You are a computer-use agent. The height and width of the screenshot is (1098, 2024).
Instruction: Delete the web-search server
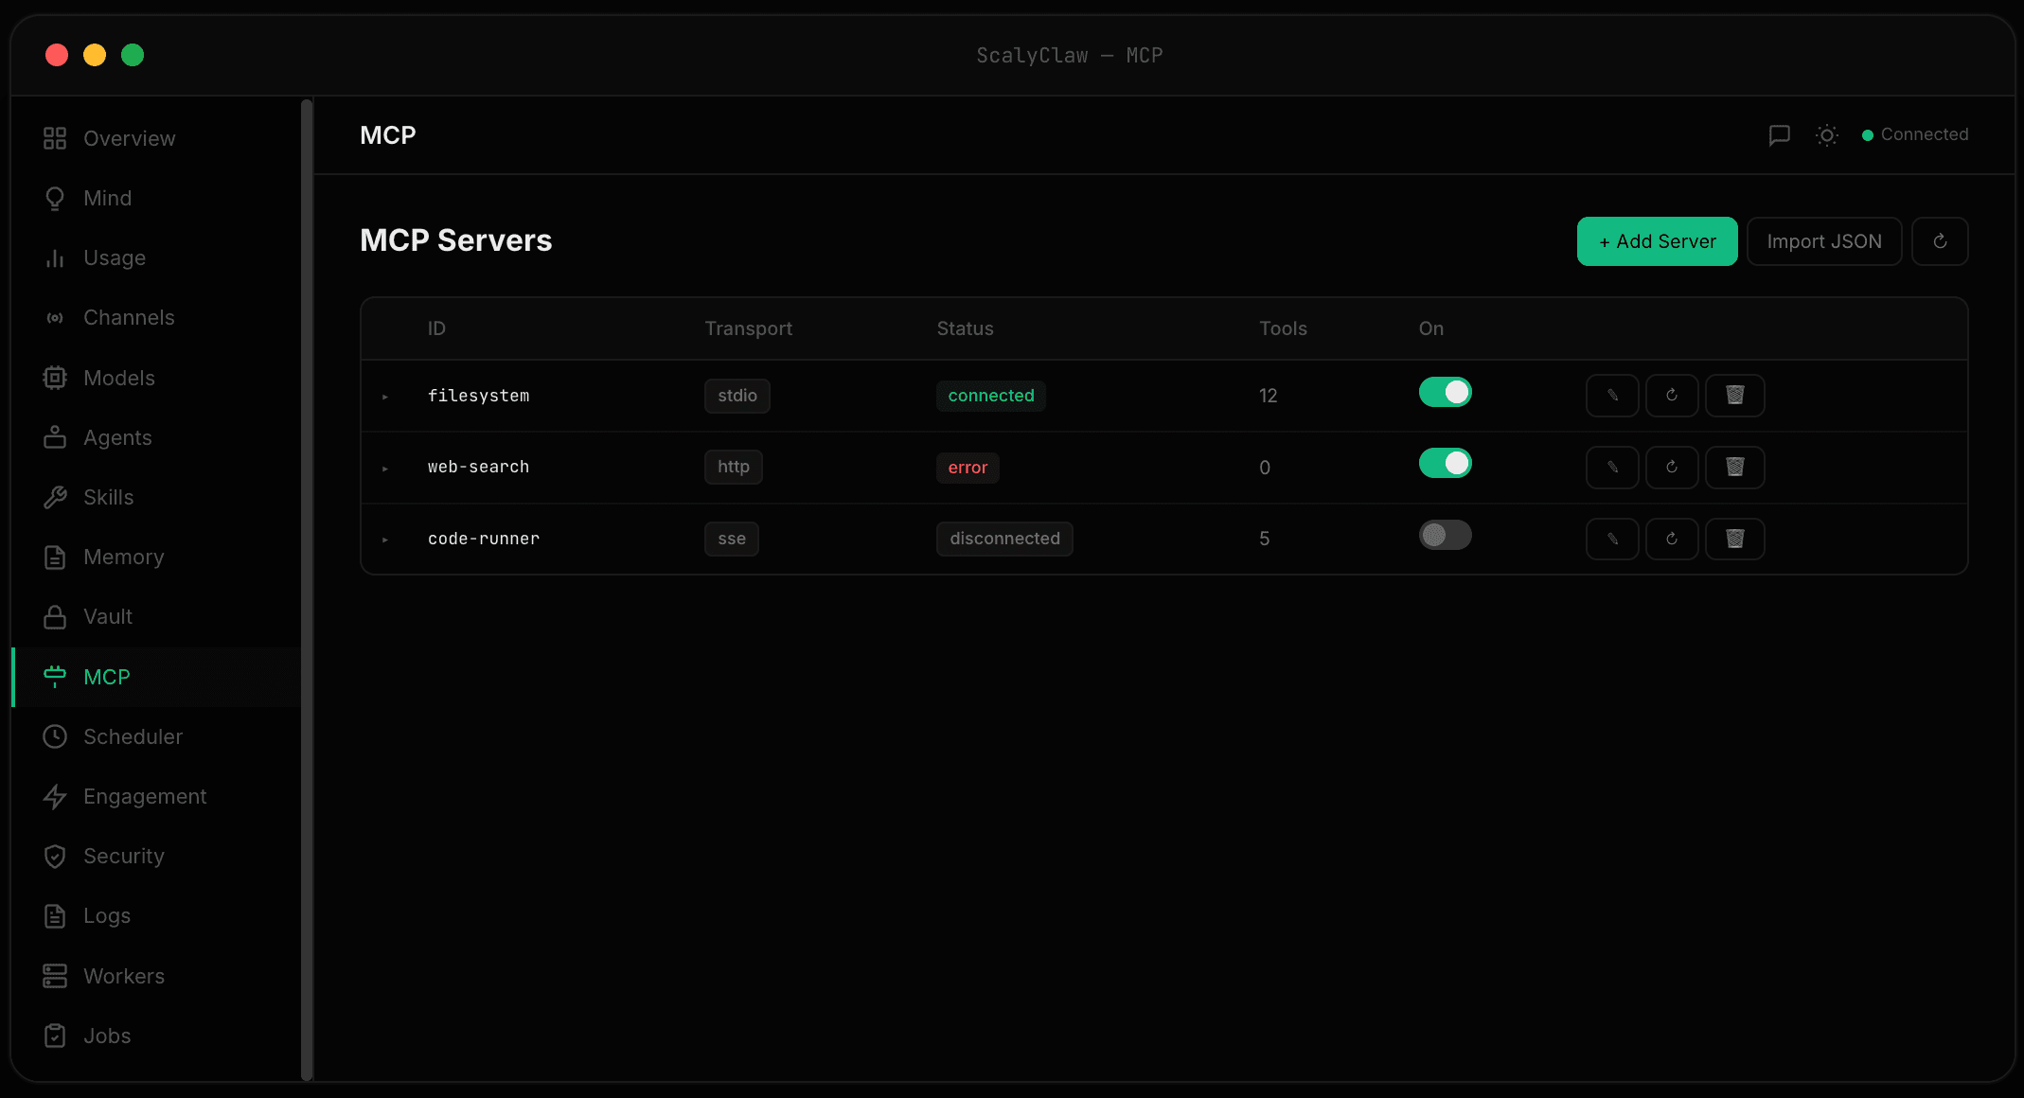pos(1734,467)
